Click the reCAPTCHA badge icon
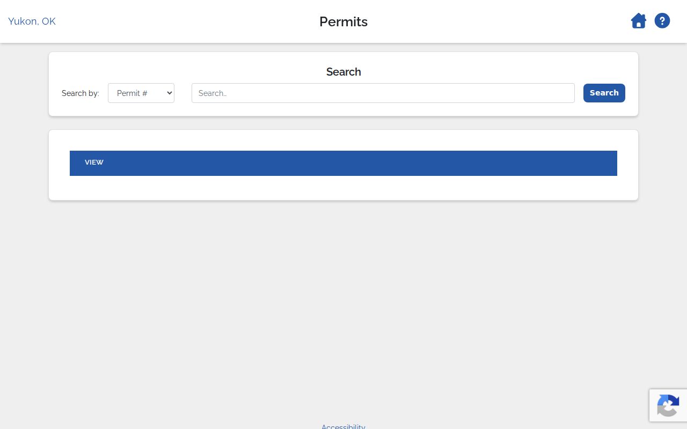 pyautogui.click(x=668, y=405)
